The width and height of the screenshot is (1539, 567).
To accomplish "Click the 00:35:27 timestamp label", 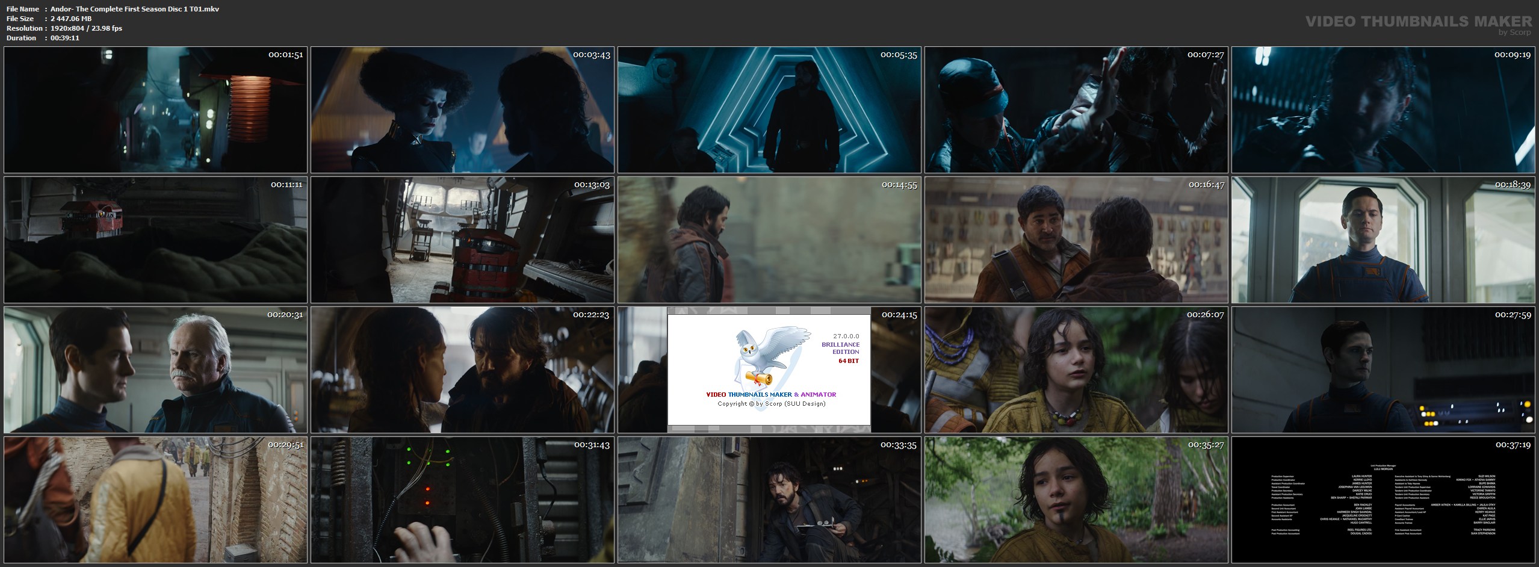I will 1206,445.
